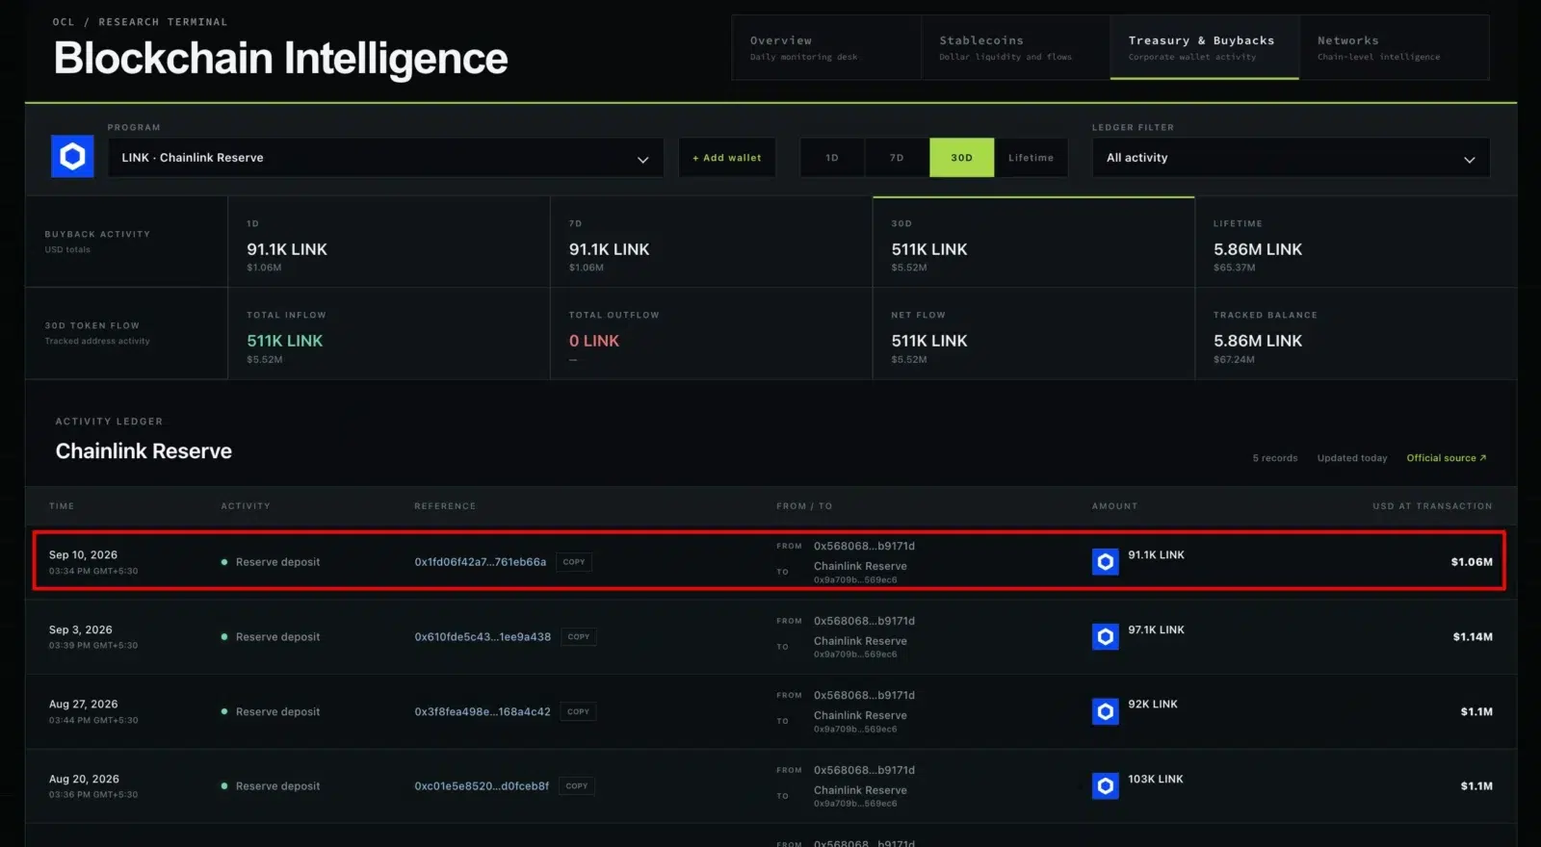The height and width of the screenshot is (847, 1541).
Task: Click the Add wallet button
Action: coord(727,158)
